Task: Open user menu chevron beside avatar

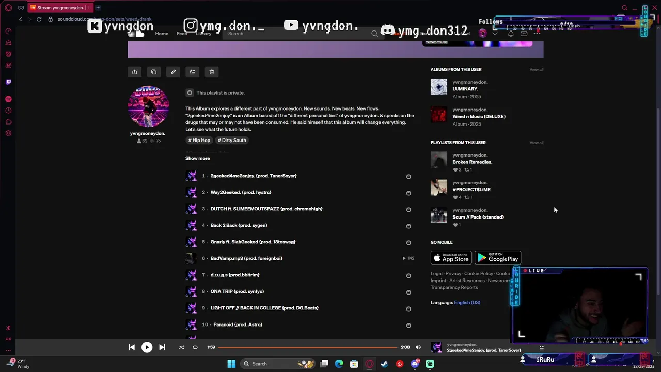Action: [x=495, y=34]
